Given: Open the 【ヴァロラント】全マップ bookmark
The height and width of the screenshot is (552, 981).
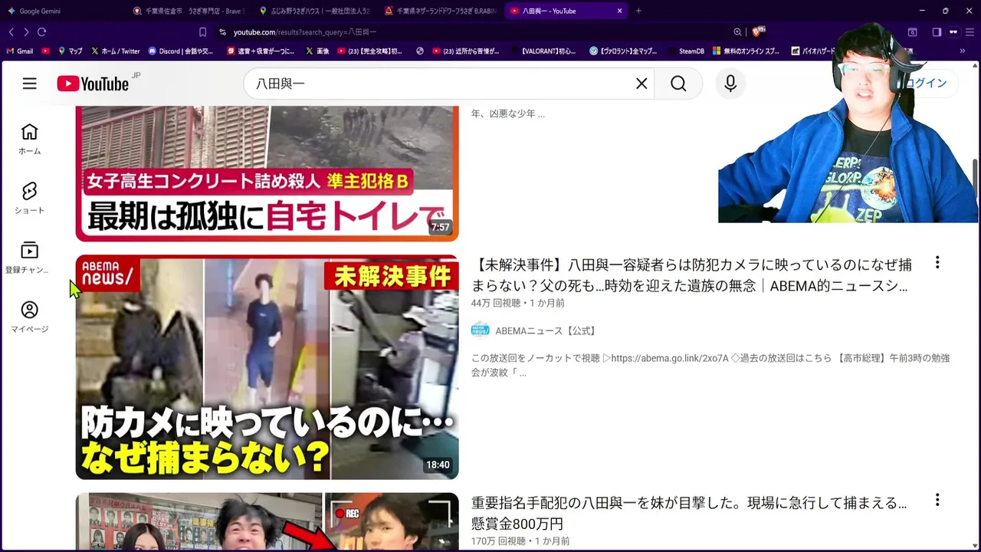Looking at the screenshot, I should pos(623,51).
